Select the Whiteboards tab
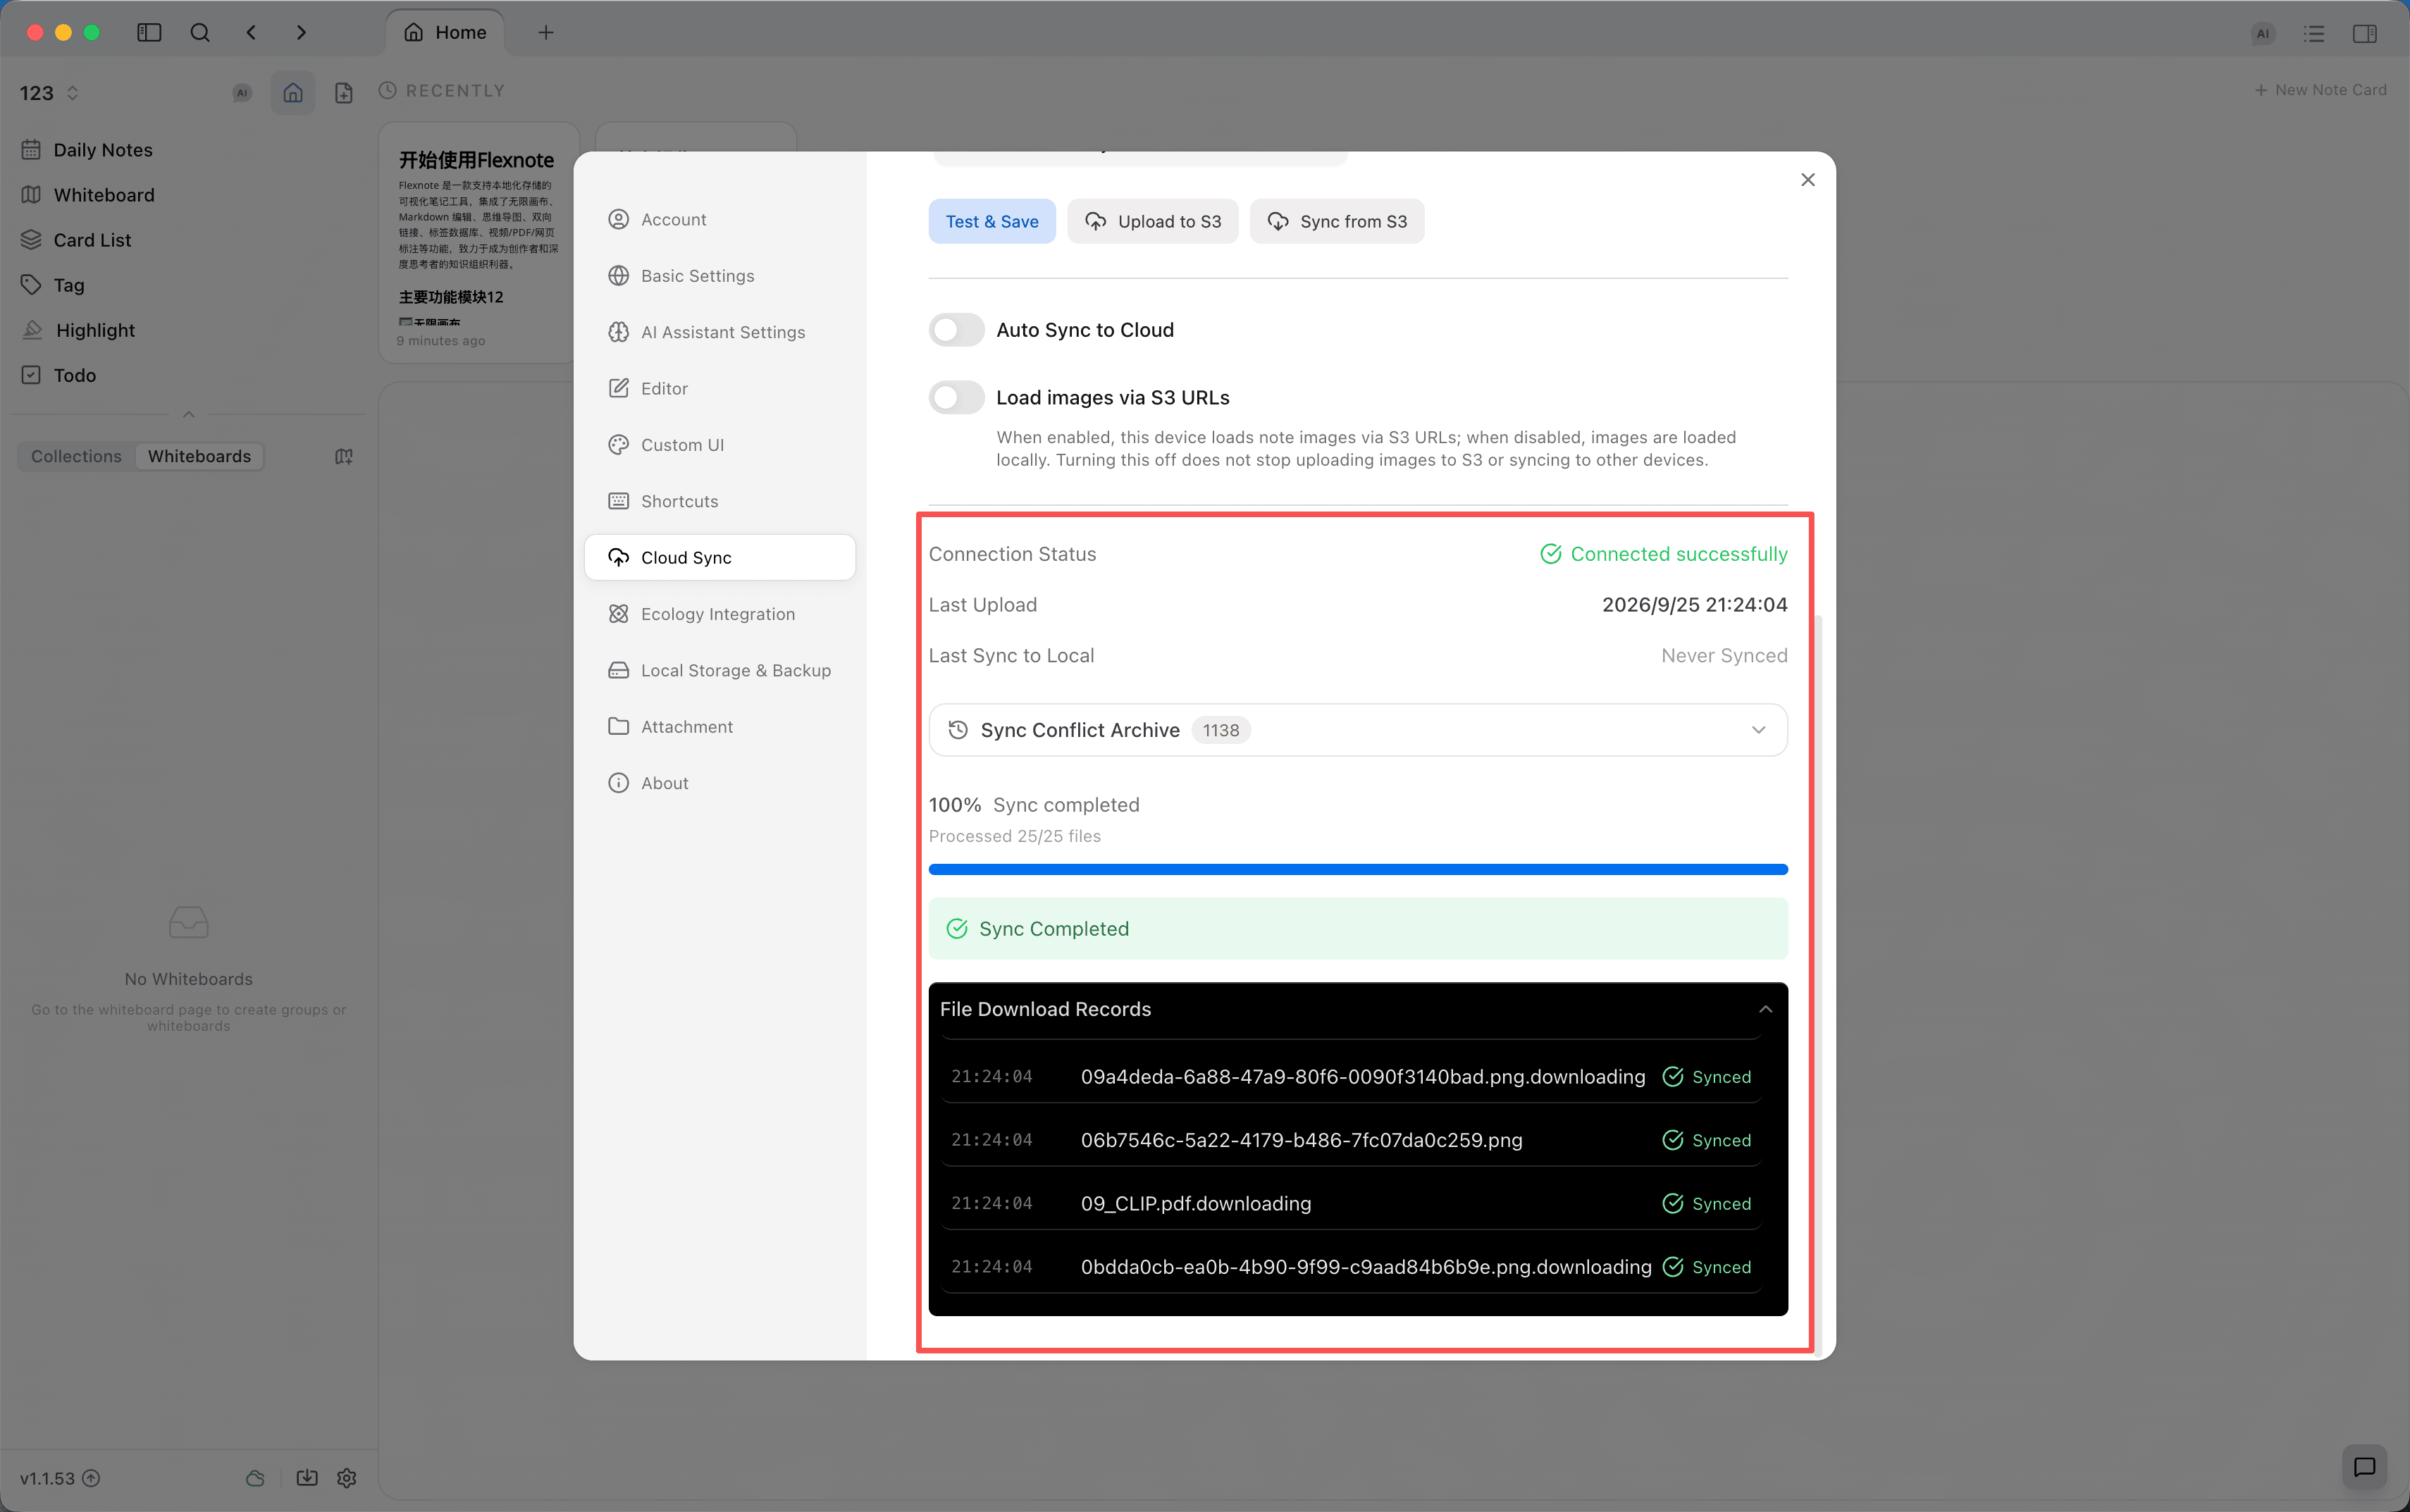Screen dimensions: 2410x1512 [x=200, y=456]
